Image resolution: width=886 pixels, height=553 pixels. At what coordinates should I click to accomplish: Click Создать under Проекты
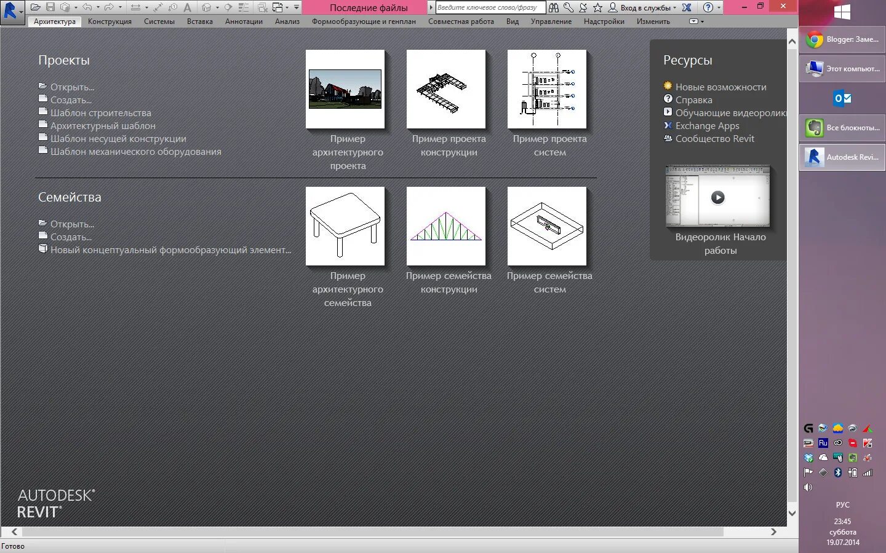click(71, 100)
